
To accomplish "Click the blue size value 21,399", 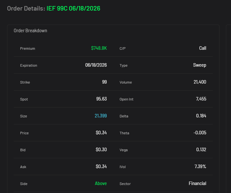I will tap(101, 116).
